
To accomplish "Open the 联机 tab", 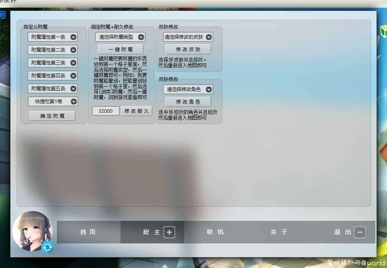I will [216, 232].
